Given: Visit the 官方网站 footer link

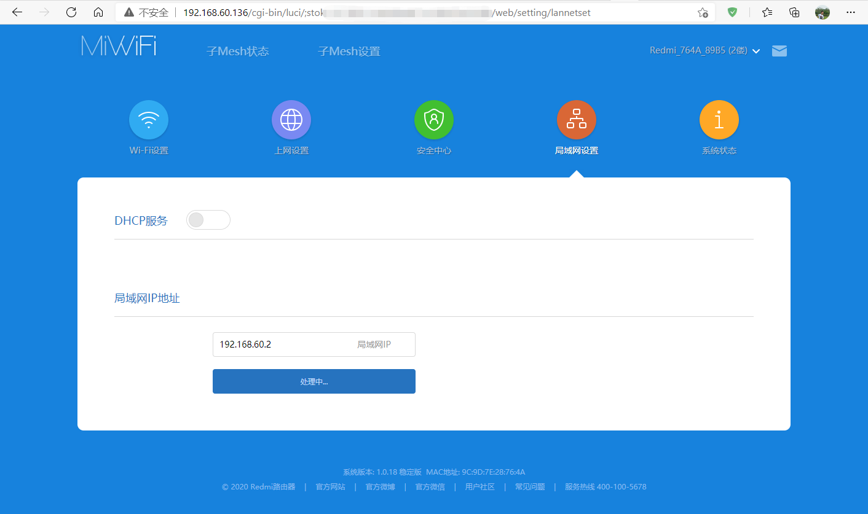Looking at the screenshot, I should [330, 486].
